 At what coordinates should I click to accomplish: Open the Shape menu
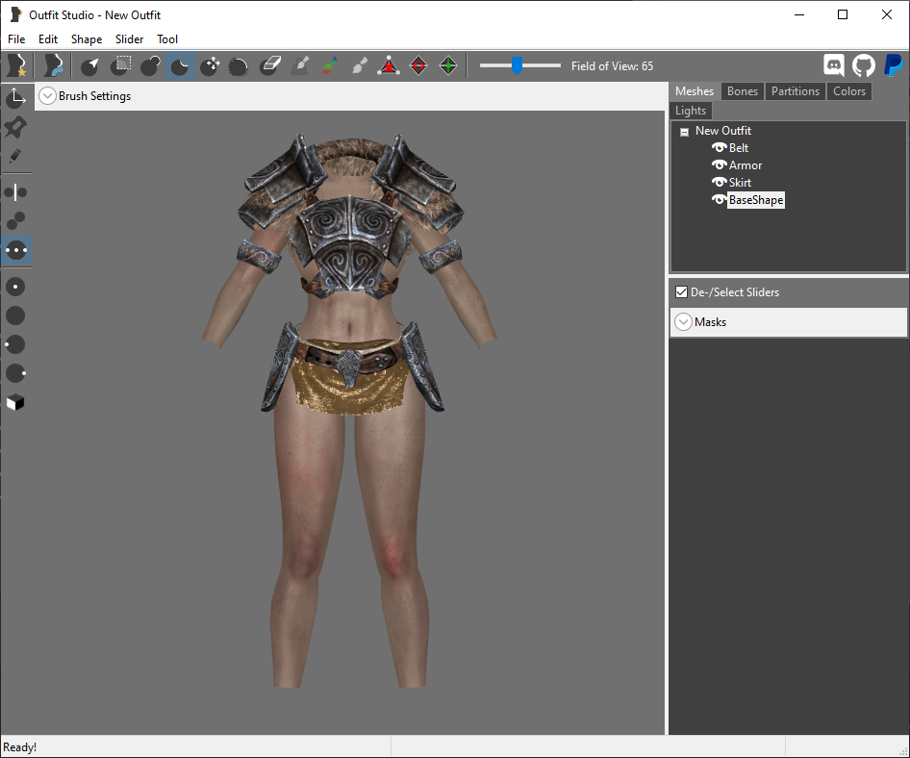coord(87,38)
